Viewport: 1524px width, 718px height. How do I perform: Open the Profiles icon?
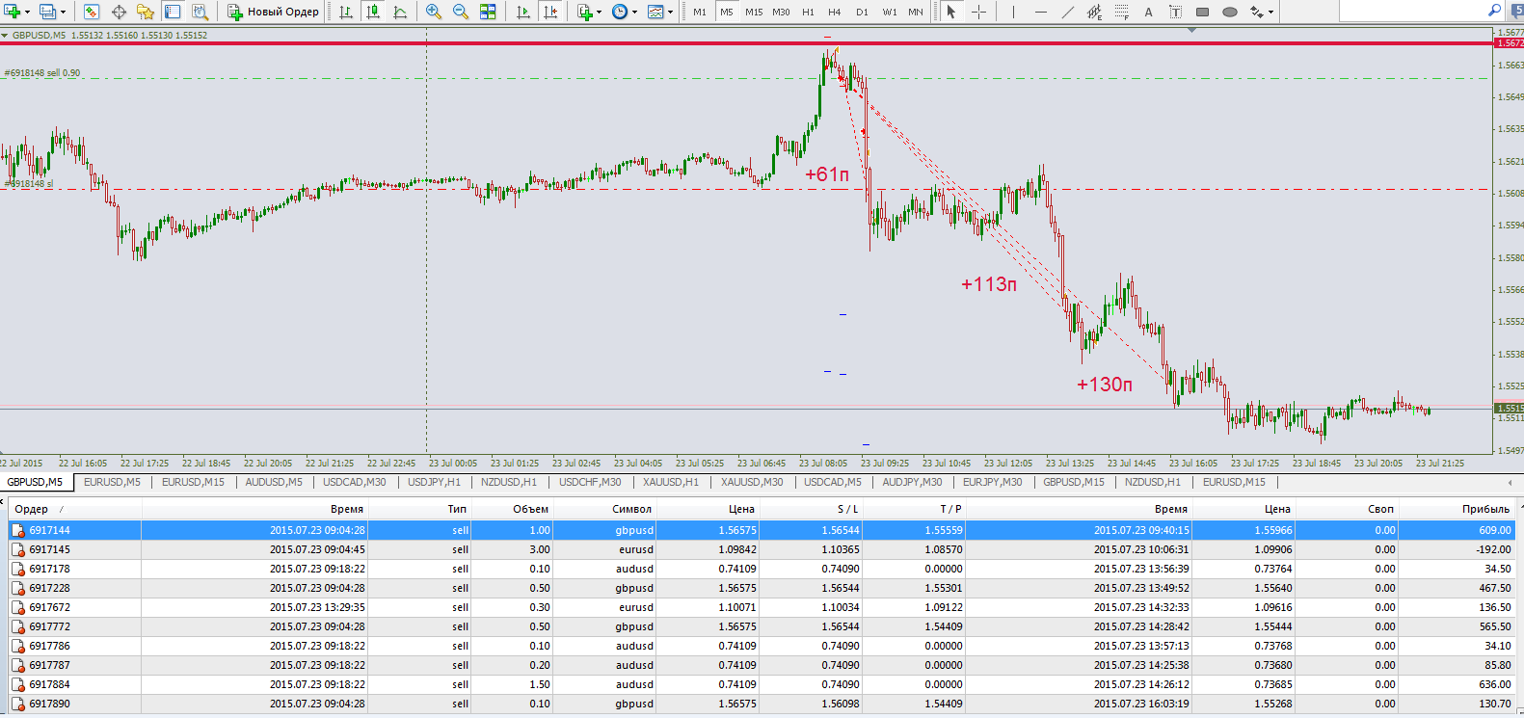pyautogui.click(x=46, y=12)
